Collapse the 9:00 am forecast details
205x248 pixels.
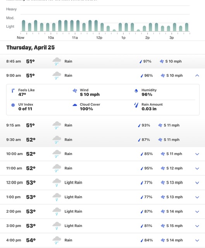coord(197,76)
